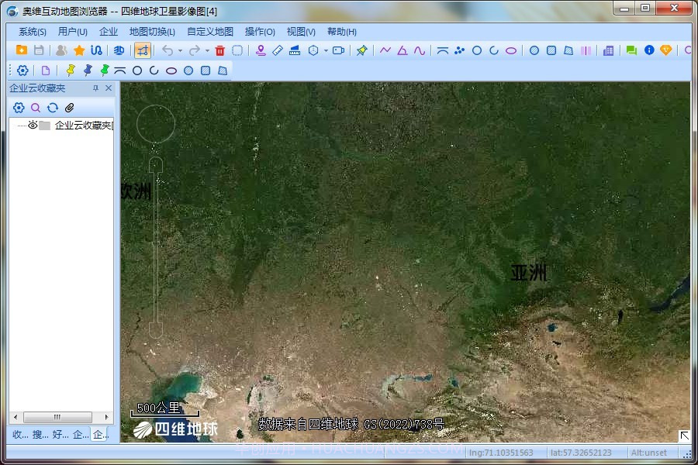Viewport: 698px width, 465px height.
Task: Click the paperclip attachment icon in the panel
Action: pos(68,106)
